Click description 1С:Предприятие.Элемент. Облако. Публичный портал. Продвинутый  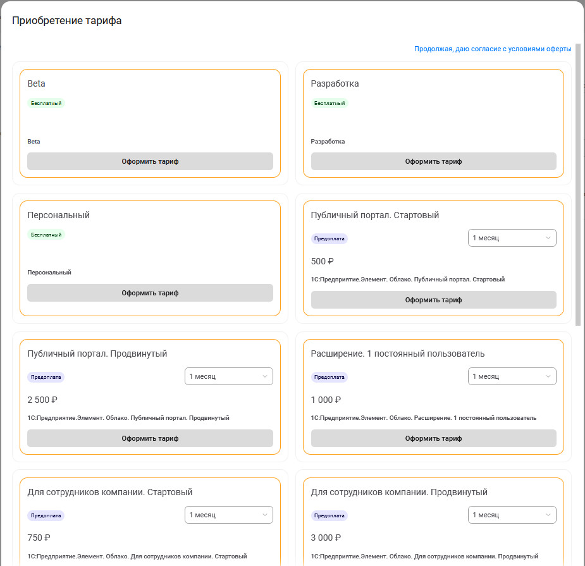pyautogui.click(x=128, y=417)
